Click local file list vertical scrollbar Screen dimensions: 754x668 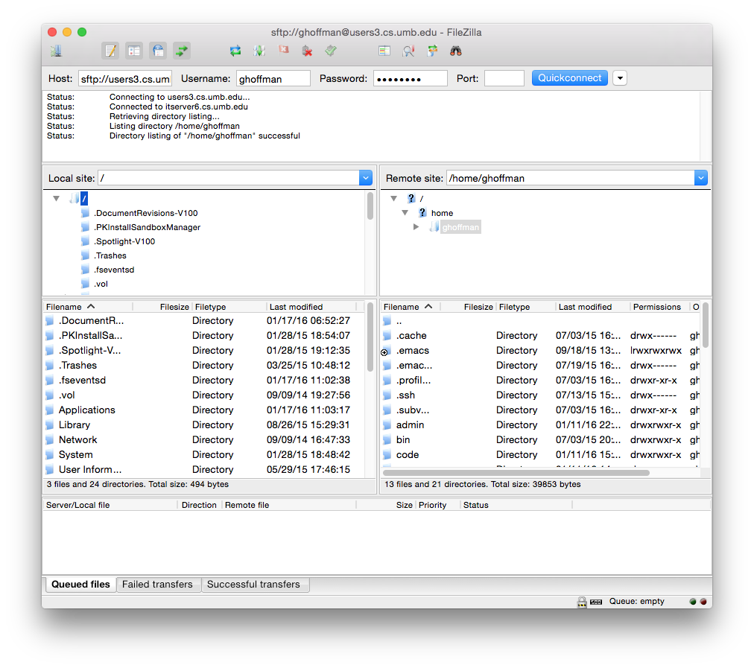coord(370,337)
